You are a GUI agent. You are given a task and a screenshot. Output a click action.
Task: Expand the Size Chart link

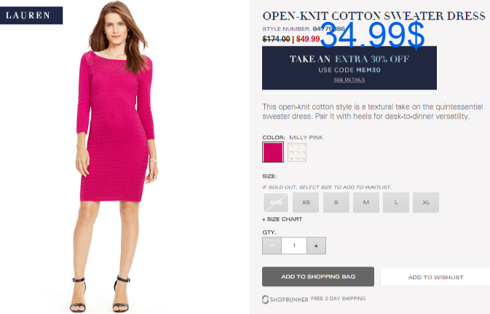pos(282,219)
